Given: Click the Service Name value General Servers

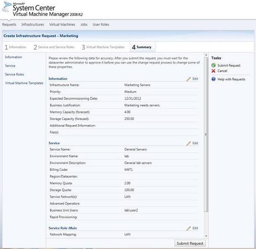Looking at the screenshot, I should tap(135, 149).
